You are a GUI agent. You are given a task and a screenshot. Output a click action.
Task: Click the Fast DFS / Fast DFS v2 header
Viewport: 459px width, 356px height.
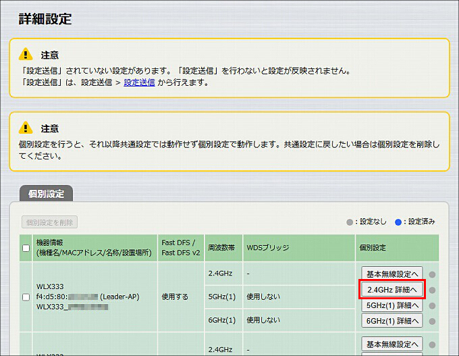(181, 248)
